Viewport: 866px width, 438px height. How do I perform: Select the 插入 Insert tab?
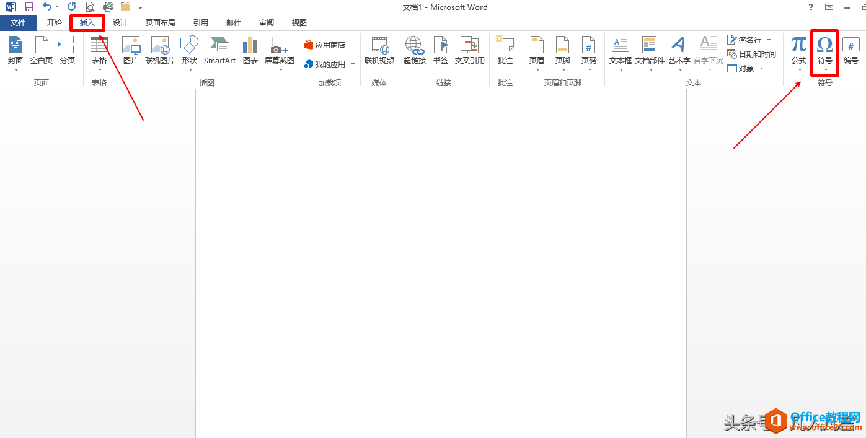pyautogui.click(x=87, y=23)
